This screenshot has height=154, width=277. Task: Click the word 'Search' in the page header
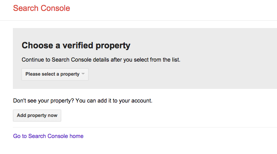click(26, 8)
